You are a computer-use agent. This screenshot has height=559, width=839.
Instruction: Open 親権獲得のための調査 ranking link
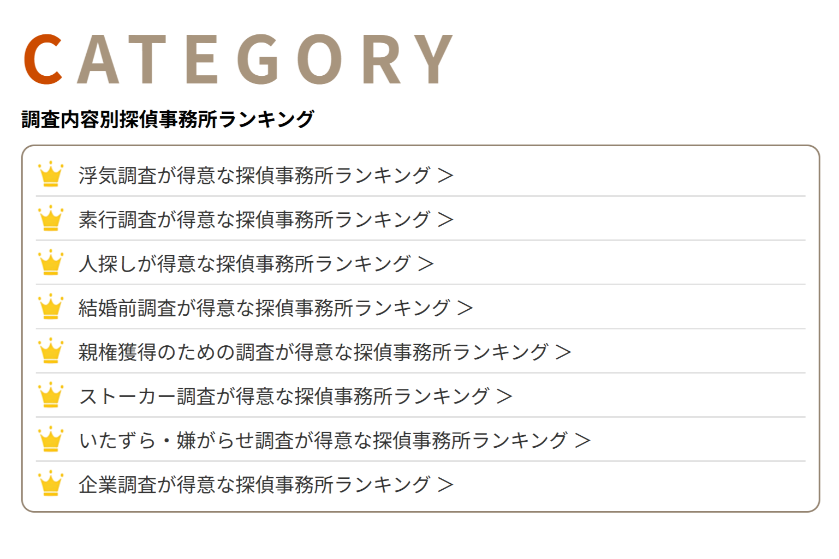coord(313,352)
